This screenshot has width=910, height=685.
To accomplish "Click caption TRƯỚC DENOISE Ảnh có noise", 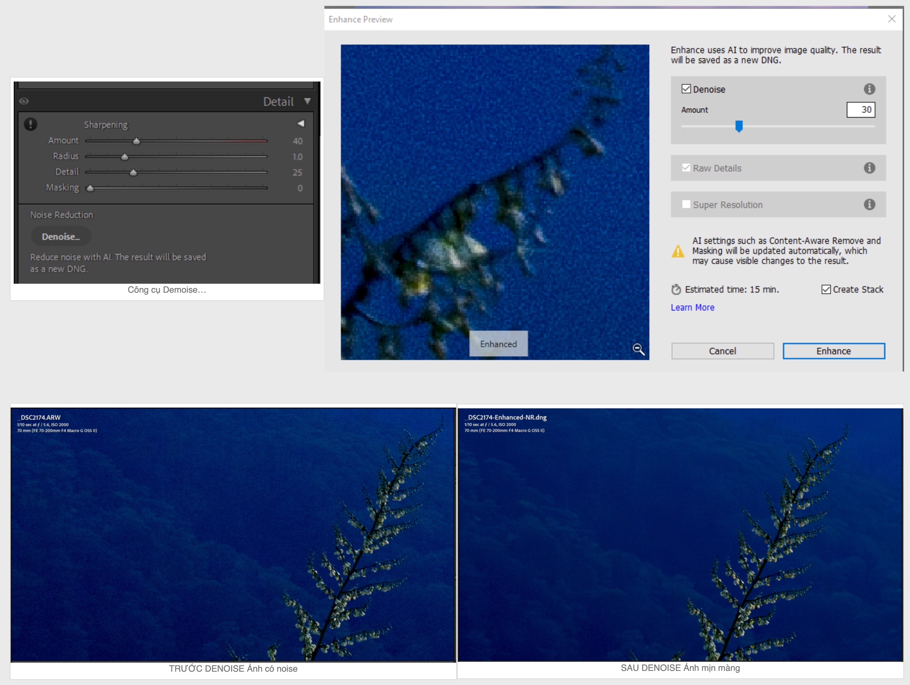I will pos(233,669).
